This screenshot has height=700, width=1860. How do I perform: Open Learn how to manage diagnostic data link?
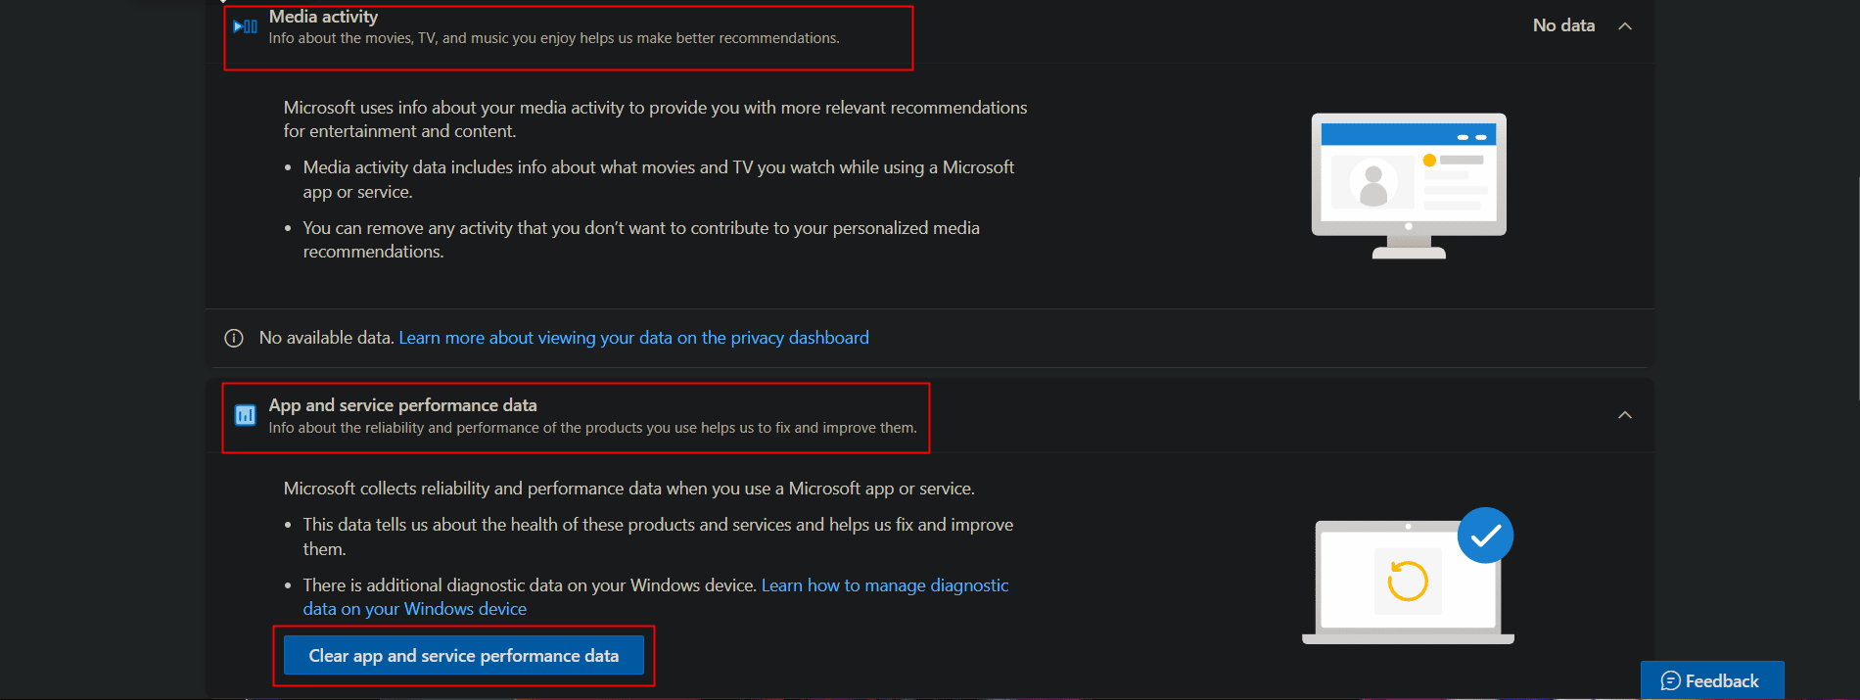656,597
